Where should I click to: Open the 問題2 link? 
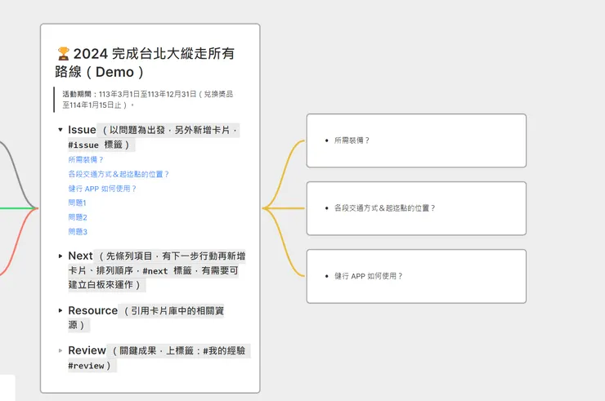click(x=77, y=217)
